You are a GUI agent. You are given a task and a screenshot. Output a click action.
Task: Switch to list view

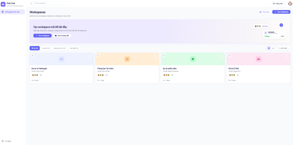point(273,48)
